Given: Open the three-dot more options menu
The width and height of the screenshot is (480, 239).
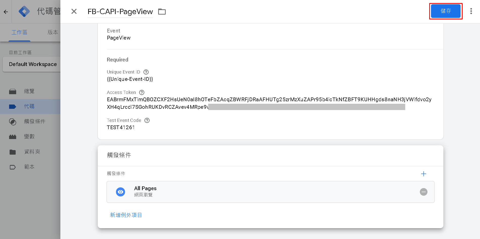Looking at the screenshot, I should tap(471, 11).
